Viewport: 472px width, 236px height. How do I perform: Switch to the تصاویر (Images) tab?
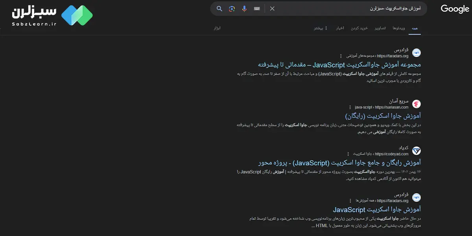380,28
